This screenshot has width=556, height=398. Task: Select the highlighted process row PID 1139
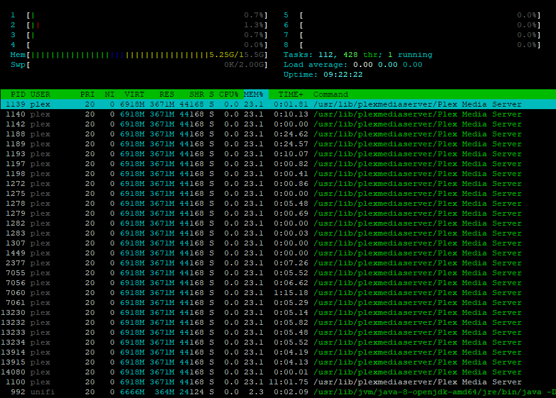(x=278, y=104)
